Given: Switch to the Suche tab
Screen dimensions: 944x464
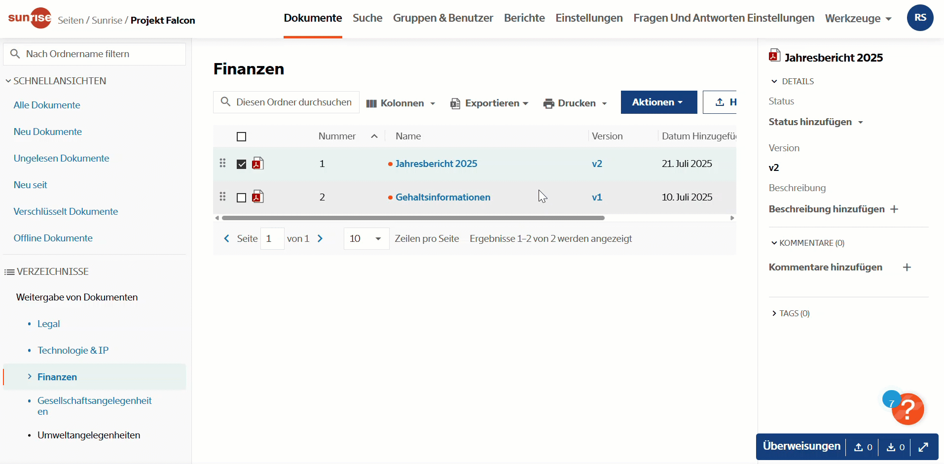Looking at the screenshot, I should 367,18.
